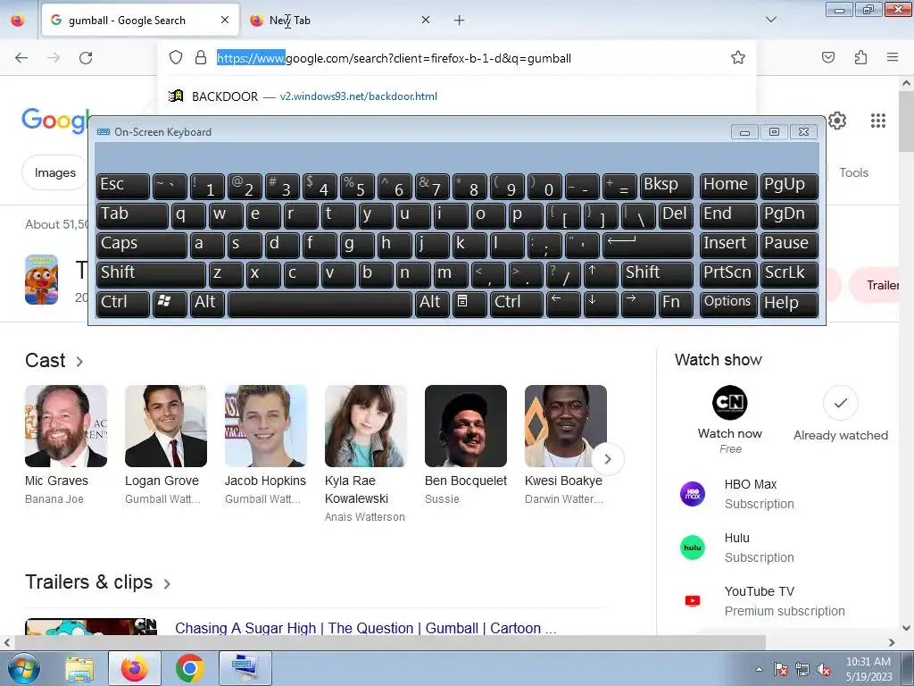Click the down arrow key on keyboard
The height and width of the screenshot is (686, 914).
point(601,304)
